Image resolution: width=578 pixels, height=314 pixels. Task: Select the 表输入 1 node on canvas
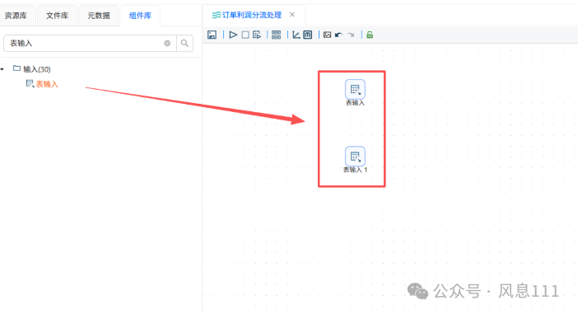(x=355, y=157)
